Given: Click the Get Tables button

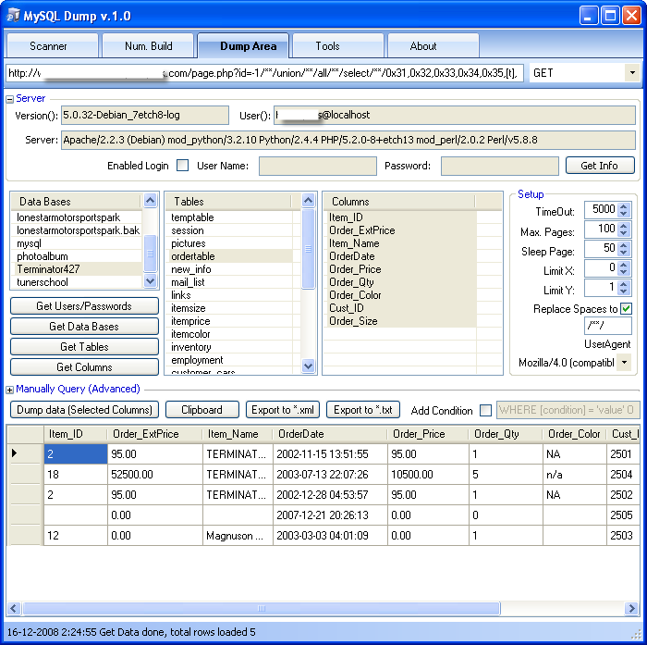Looking at the screenshot, I should click(84, 347).
